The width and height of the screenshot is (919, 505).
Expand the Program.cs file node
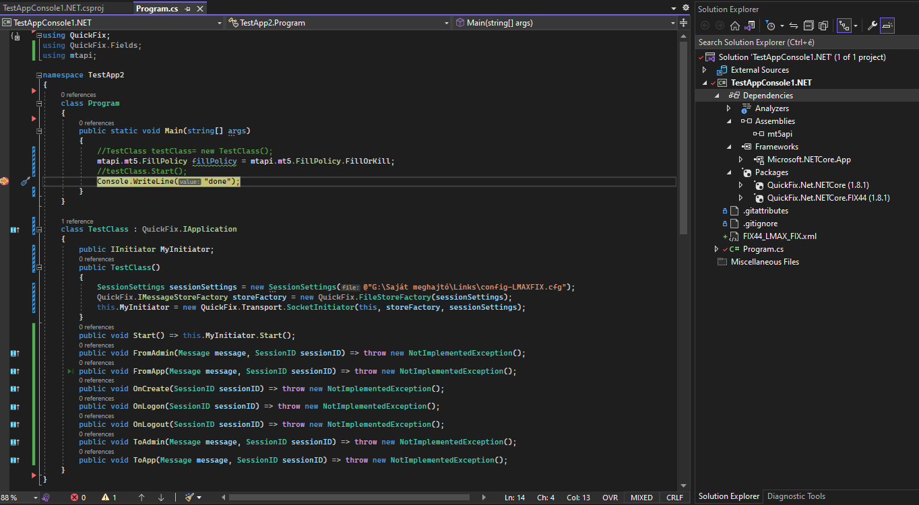click(x=717, y=249)
